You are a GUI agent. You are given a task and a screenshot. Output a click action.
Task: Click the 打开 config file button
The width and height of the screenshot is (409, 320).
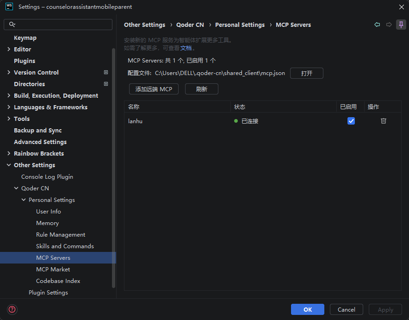pyautogui.click(x=306, y=73)
